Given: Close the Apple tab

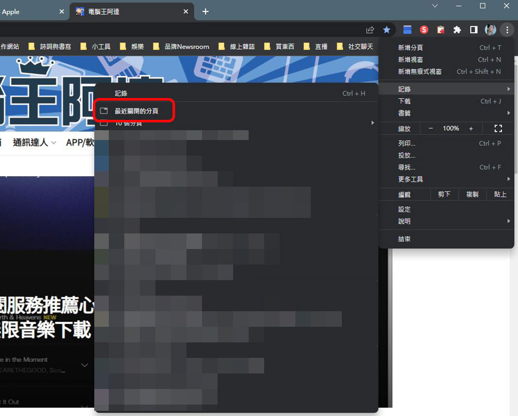Looking at the screenshot, I should coord(62,11).
